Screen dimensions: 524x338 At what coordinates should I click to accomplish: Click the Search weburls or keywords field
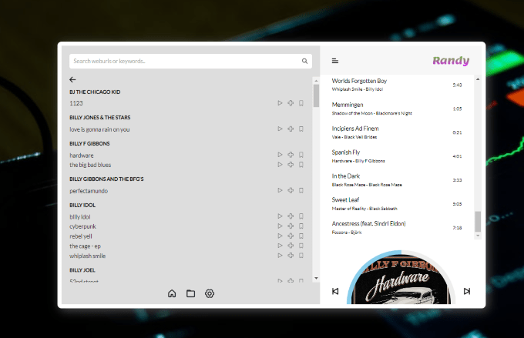(190, 61)
